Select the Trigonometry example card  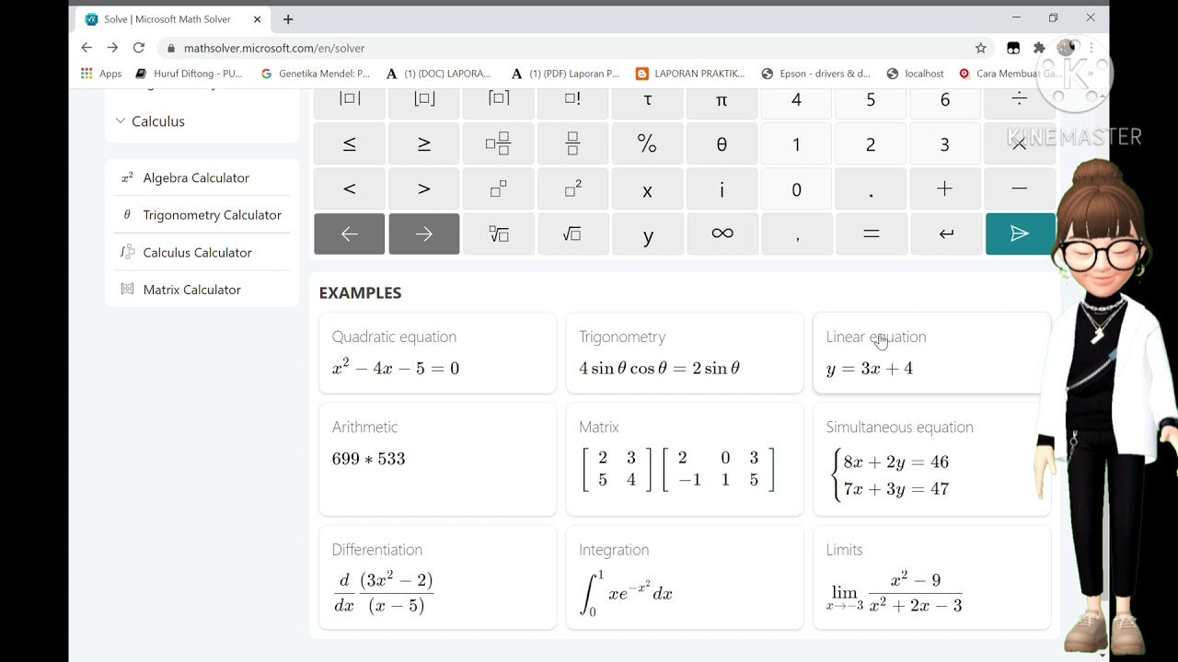(x=685, y=353)
